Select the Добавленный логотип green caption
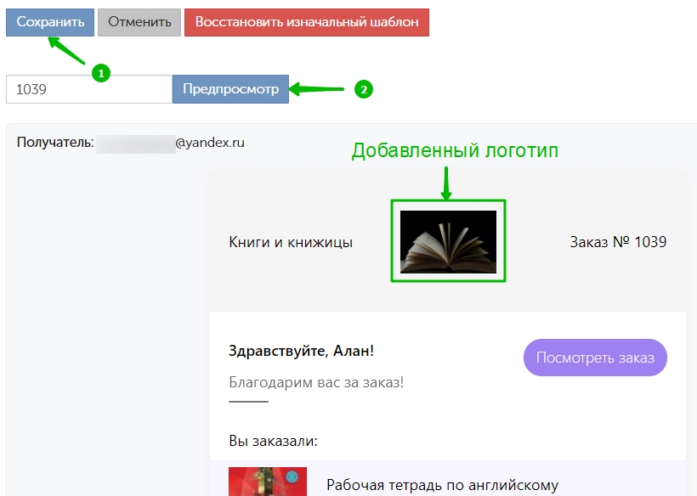The image size is (697, 496). pyautogui.click(x=455, y=150)
